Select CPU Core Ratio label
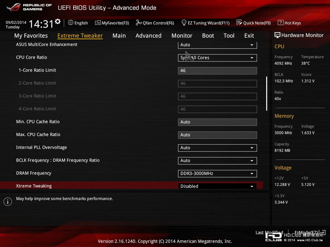The width and height of the screenshot is (330, 247). tap(32, 57)
